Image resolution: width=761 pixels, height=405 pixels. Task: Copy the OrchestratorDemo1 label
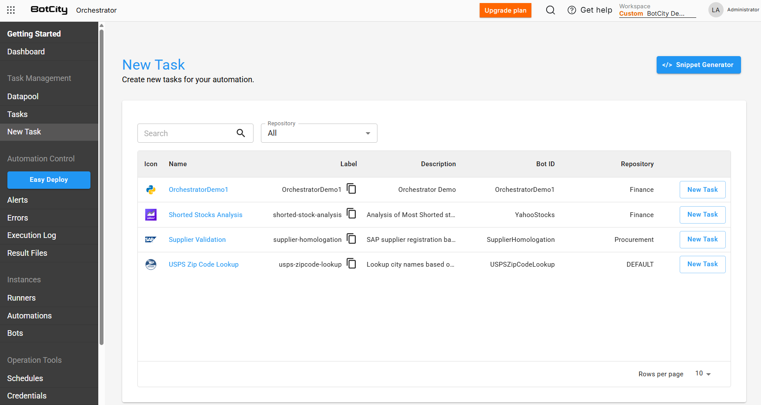pyautogui.click(x=351, y=189)
